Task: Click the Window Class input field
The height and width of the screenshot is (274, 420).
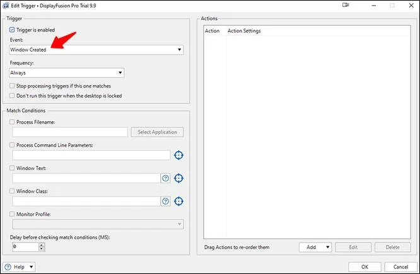Action: [86, 201]
